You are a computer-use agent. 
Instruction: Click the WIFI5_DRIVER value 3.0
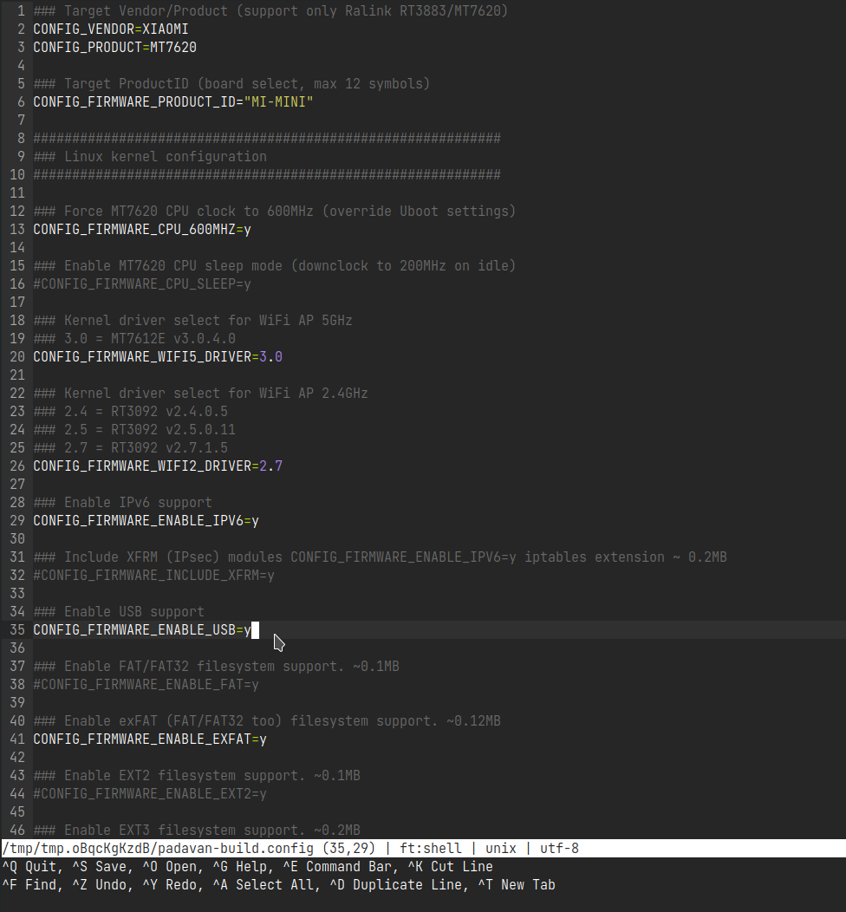[x=270, y=356]
